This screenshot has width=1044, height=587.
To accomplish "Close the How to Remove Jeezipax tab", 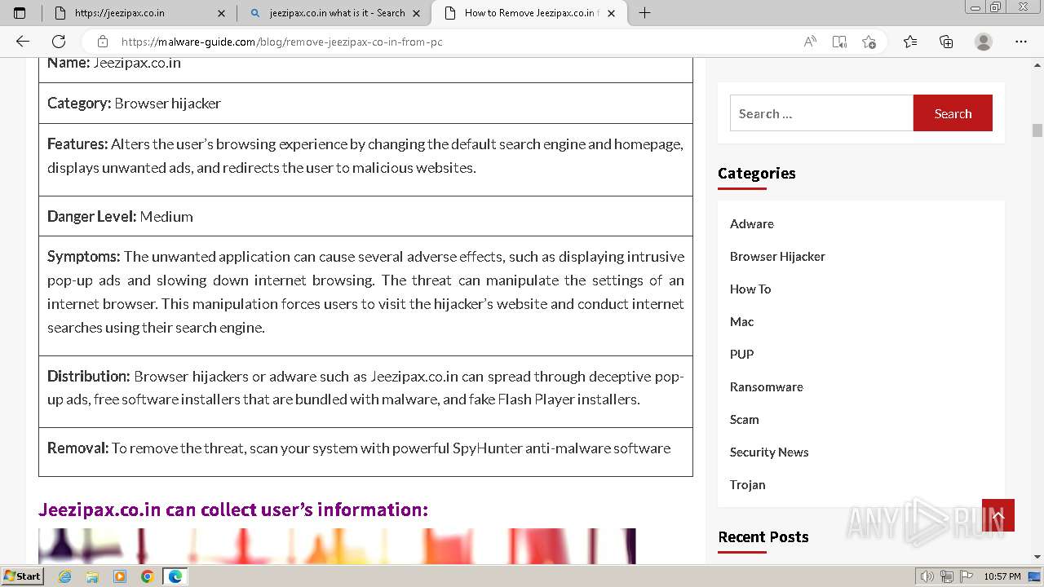I will pos(611,13).
